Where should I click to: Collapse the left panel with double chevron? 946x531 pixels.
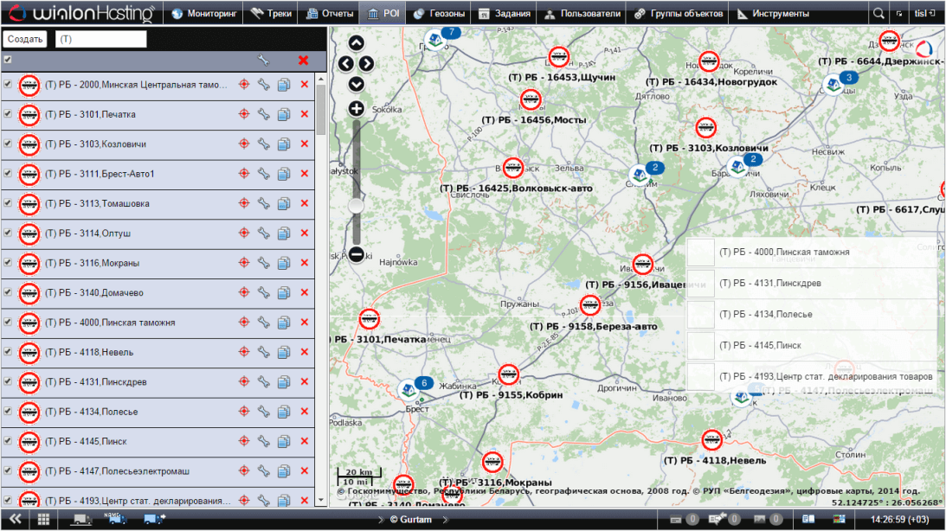[x=15, y=519]
